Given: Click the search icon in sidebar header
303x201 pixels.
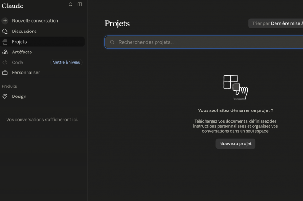Looking at the screenshot, I should pos(71,5).
